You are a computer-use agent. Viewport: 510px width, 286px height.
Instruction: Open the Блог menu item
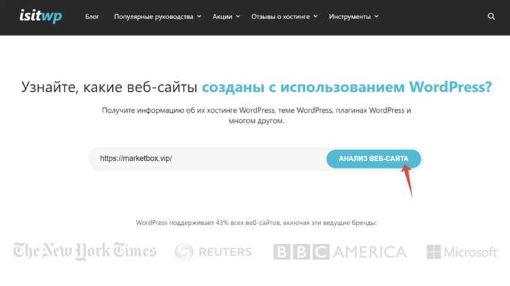92,16
